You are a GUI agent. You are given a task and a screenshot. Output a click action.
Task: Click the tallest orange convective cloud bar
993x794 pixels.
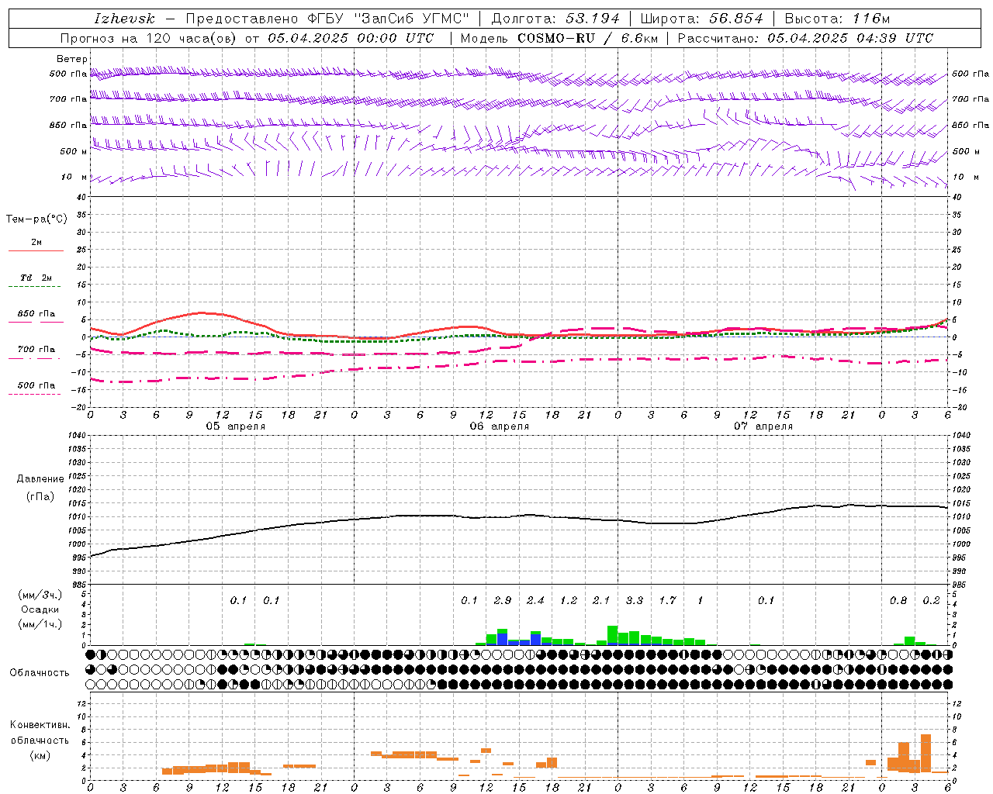click(x=926, y=753)
